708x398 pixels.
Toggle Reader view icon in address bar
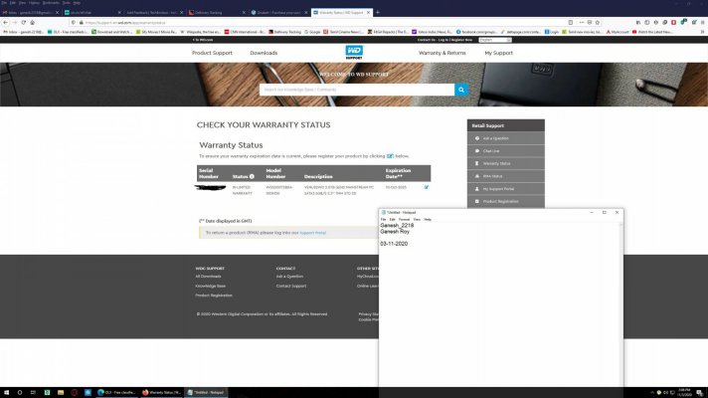571,22
